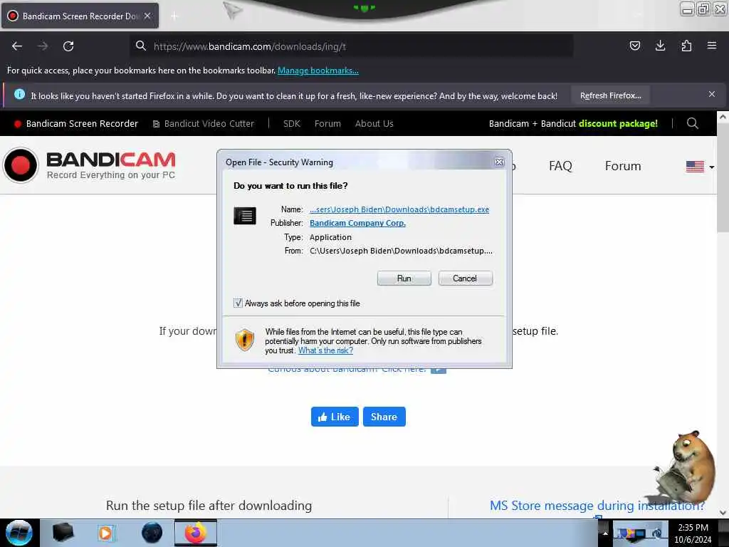
Task: Click the security shield warning icon
Action: click(x=245, y=340)
